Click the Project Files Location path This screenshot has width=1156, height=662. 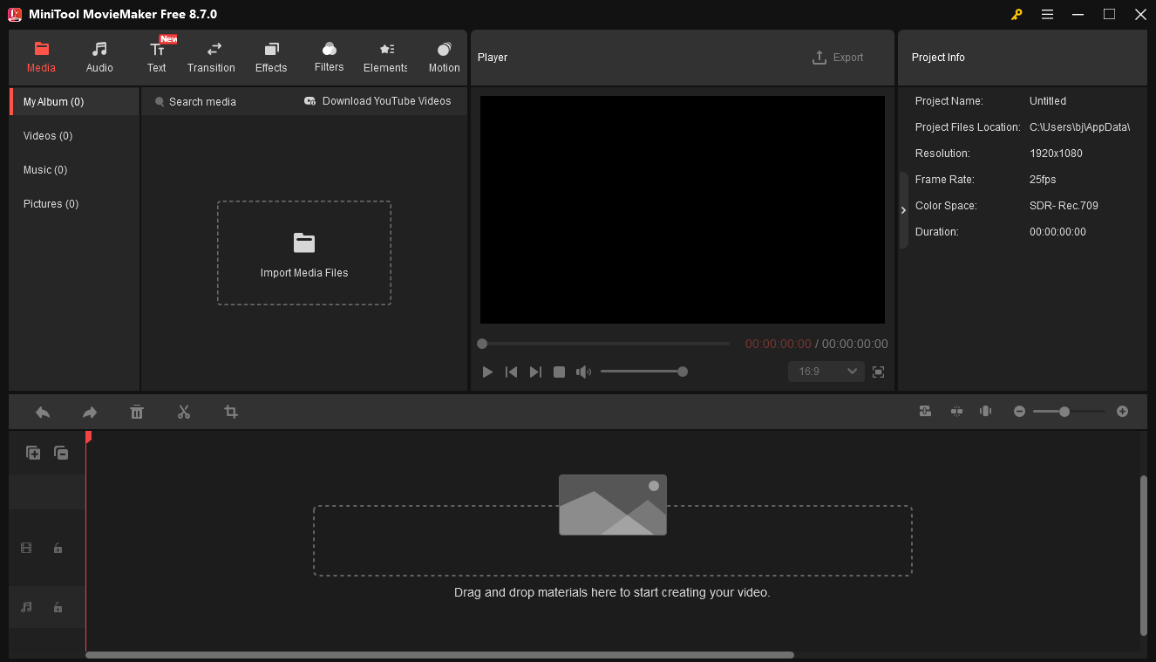[1079, 127]
